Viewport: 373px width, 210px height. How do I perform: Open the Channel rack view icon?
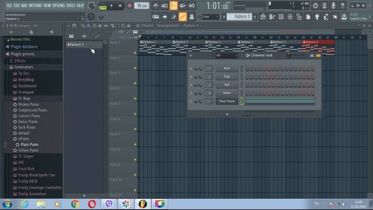[281, 17]
